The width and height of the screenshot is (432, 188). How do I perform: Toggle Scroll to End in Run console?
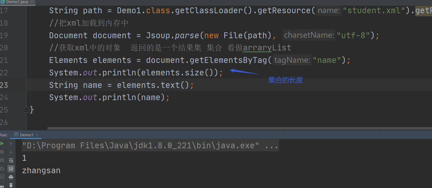(x=11, y=169)
